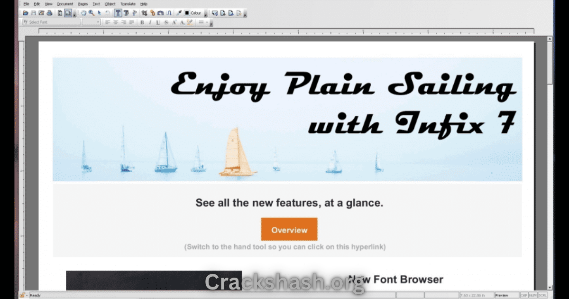Open the View menu
Image resolution: width=569 pixels, height=299 pixels.
pyautogui.click(x=49, y=4)
